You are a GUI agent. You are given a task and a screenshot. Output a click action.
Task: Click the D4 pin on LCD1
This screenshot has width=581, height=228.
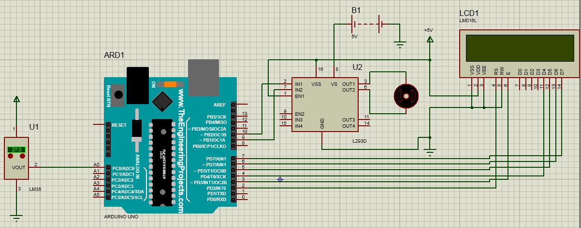tap(544, 72)
